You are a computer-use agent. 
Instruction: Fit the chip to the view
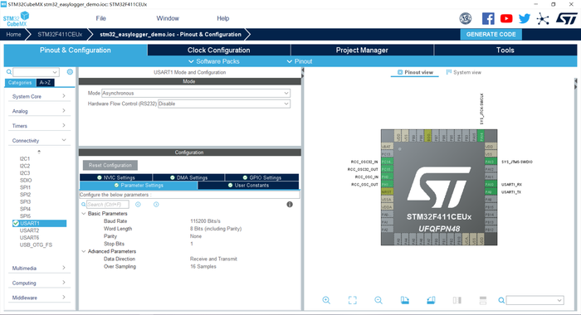pos(353,300)
